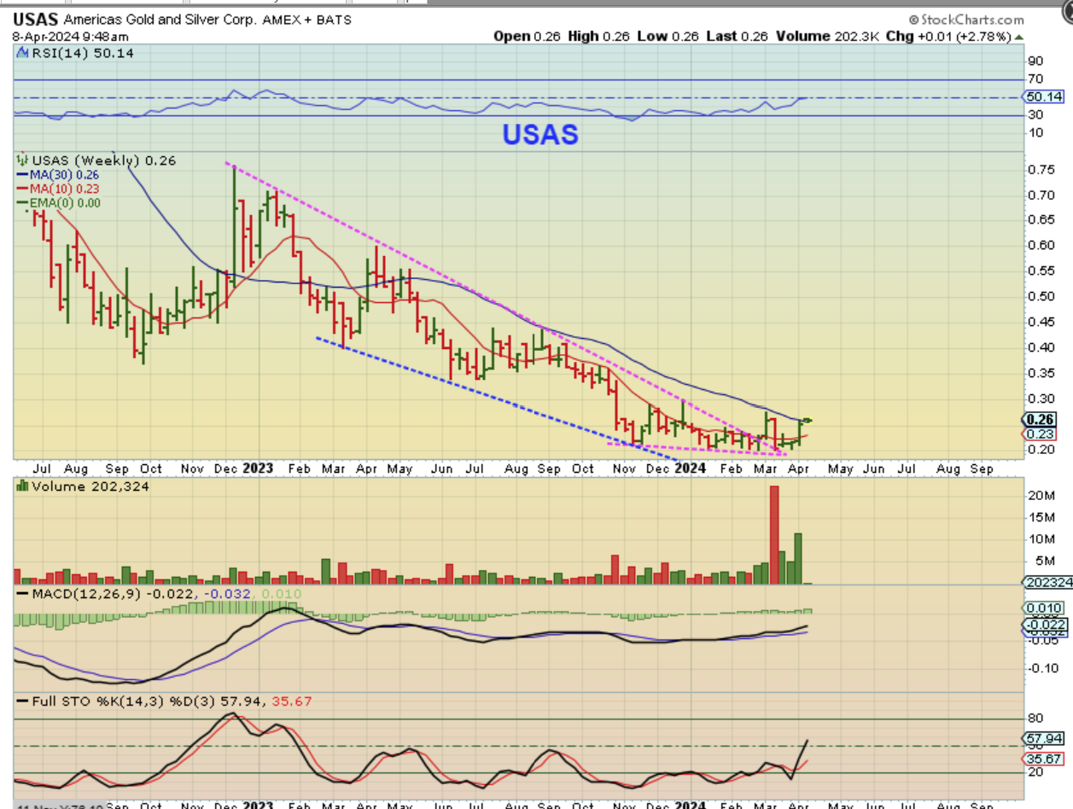Click the 0.35 price axis label
The width and height of the screenshot is (1073, 809).
pyautogui.click(x=1041, y=373)
